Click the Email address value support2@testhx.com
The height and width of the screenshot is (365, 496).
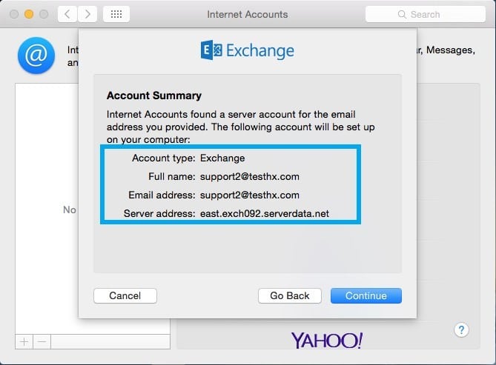(250, 195)
